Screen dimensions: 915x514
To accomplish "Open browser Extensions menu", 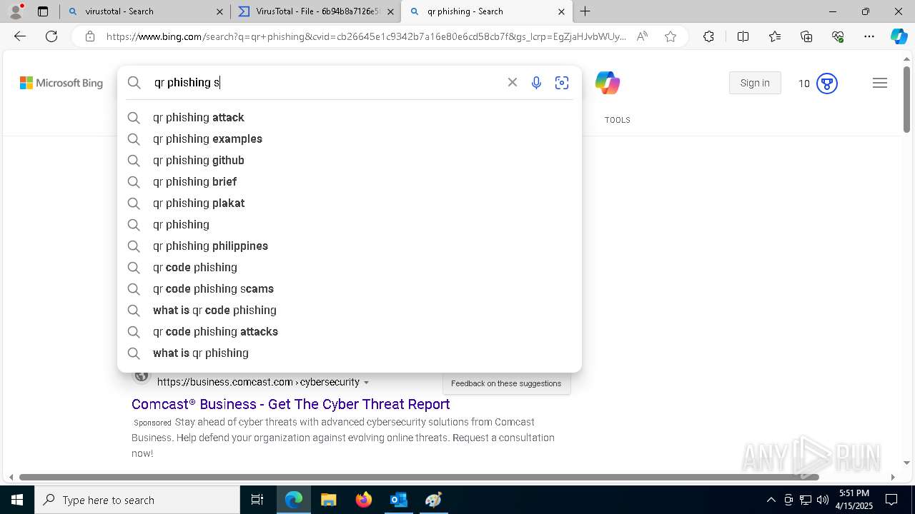I will click(x=708, y=36).
